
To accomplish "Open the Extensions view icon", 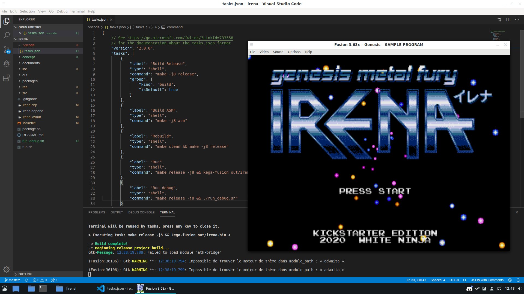I will 7,78.
